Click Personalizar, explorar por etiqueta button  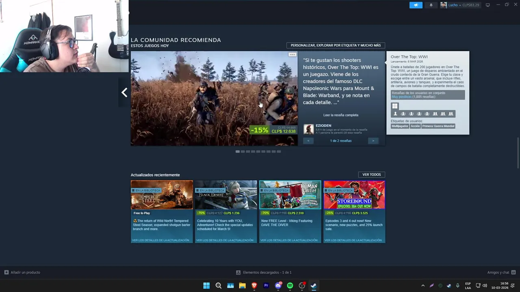336,45
